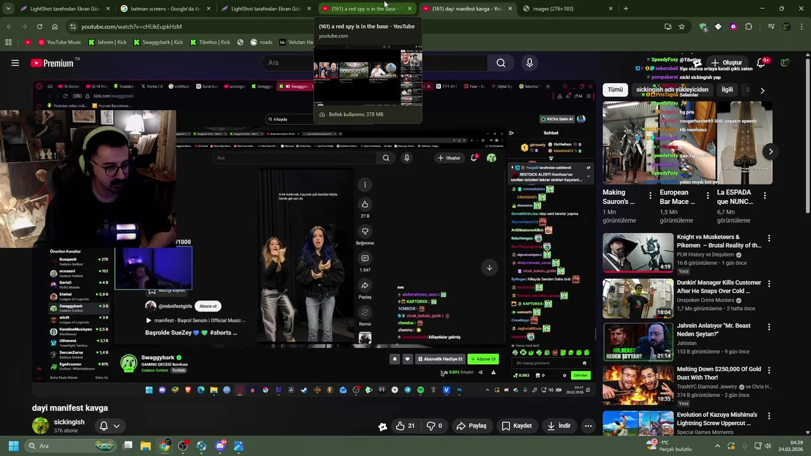Image resolution: width=811 pixels, height=456 pixels.
Task: Click the sickingish channel name
Action: (x=69, y=422)
